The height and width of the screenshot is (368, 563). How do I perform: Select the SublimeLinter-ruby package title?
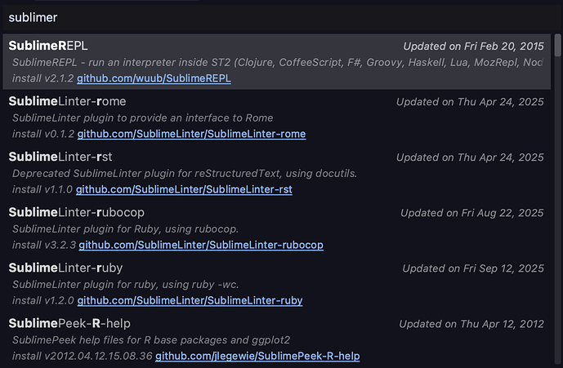65,268
